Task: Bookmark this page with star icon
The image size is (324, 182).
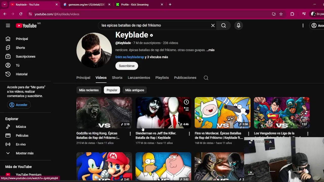Action: pos(281,14)
